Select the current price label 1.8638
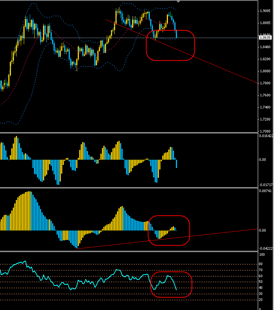Screen dimensions: 274x310 pos(265,38)
